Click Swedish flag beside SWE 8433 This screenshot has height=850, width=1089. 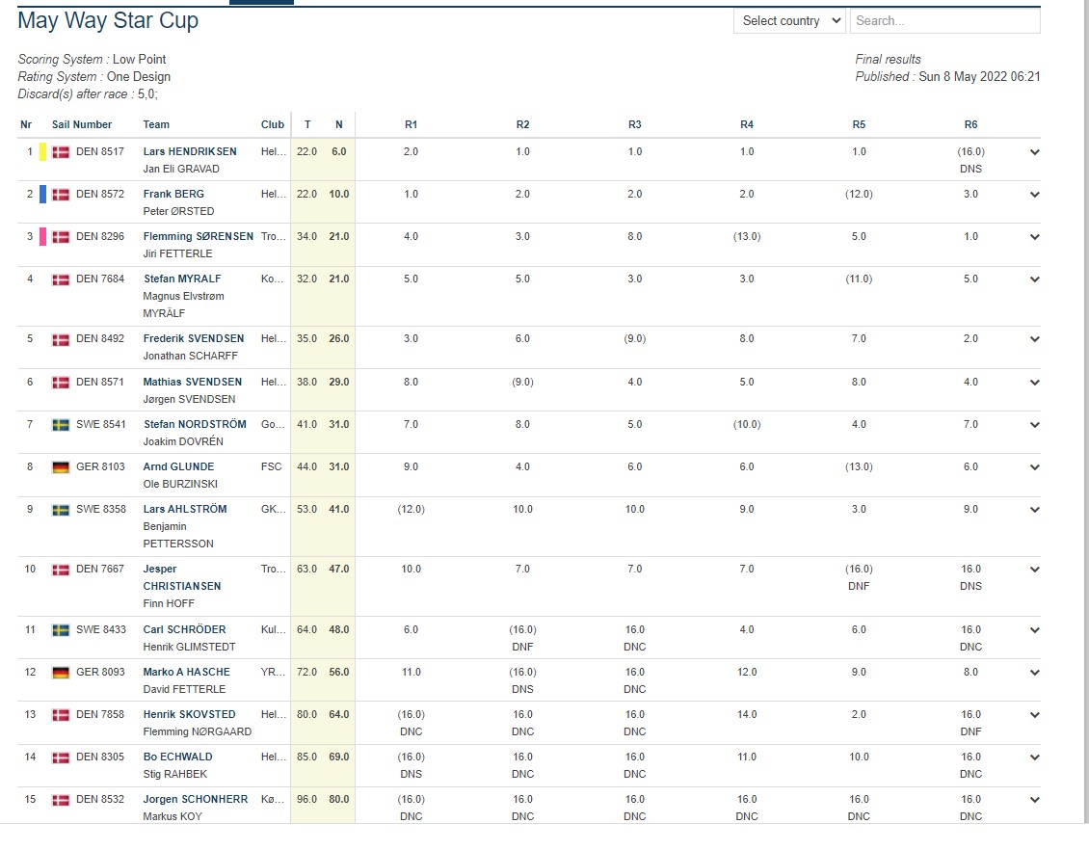coord(61,630)
